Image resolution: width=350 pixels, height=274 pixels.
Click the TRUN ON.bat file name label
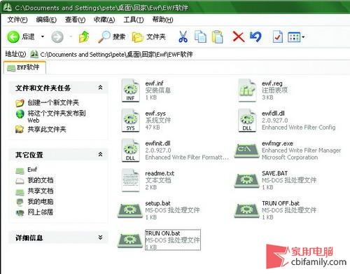(162, 233)
